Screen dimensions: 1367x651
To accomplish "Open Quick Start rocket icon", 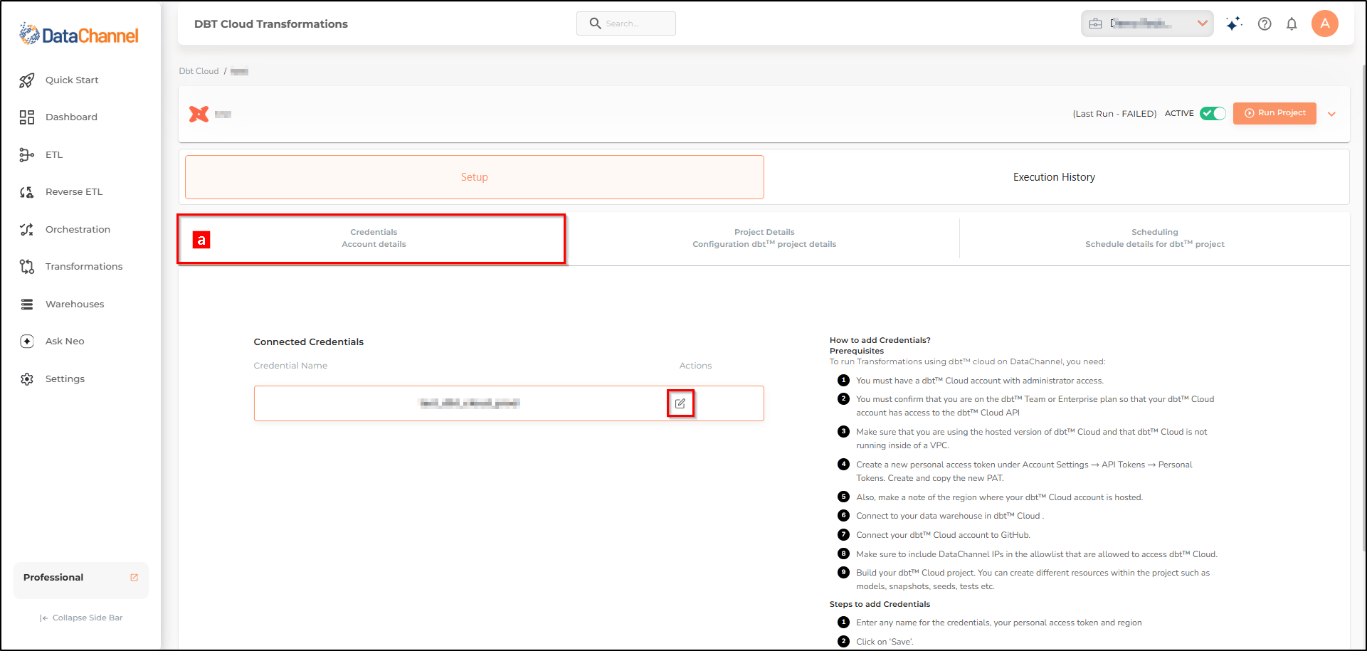I will click(x=27, y=80).
